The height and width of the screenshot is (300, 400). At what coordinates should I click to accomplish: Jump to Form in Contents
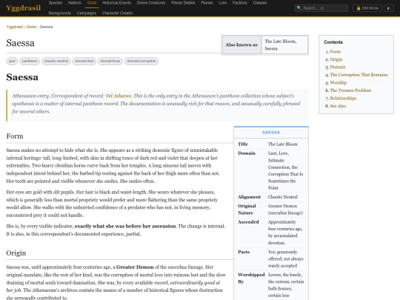[x=336, y=52]
